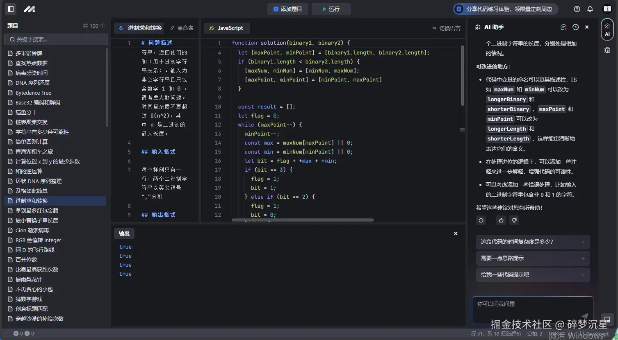Open the 空格: 2 indentation selector
The width and height of the screenshot is (618, 340).
(535, 334)
